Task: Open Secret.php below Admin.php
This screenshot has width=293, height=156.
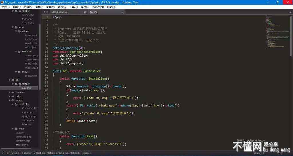Action: click(28, 23)
